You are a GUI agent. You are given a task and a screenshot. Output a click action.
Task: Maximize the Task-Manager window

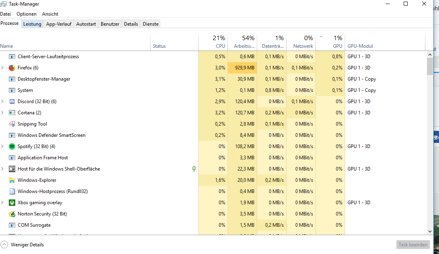406,4
